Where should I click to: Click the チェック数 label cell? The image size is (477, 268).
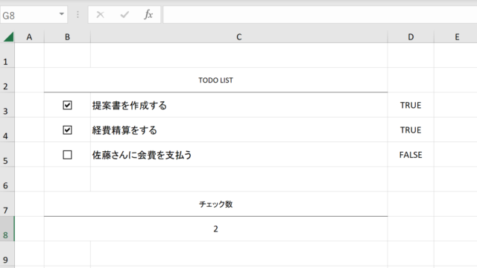click(215, 204)
